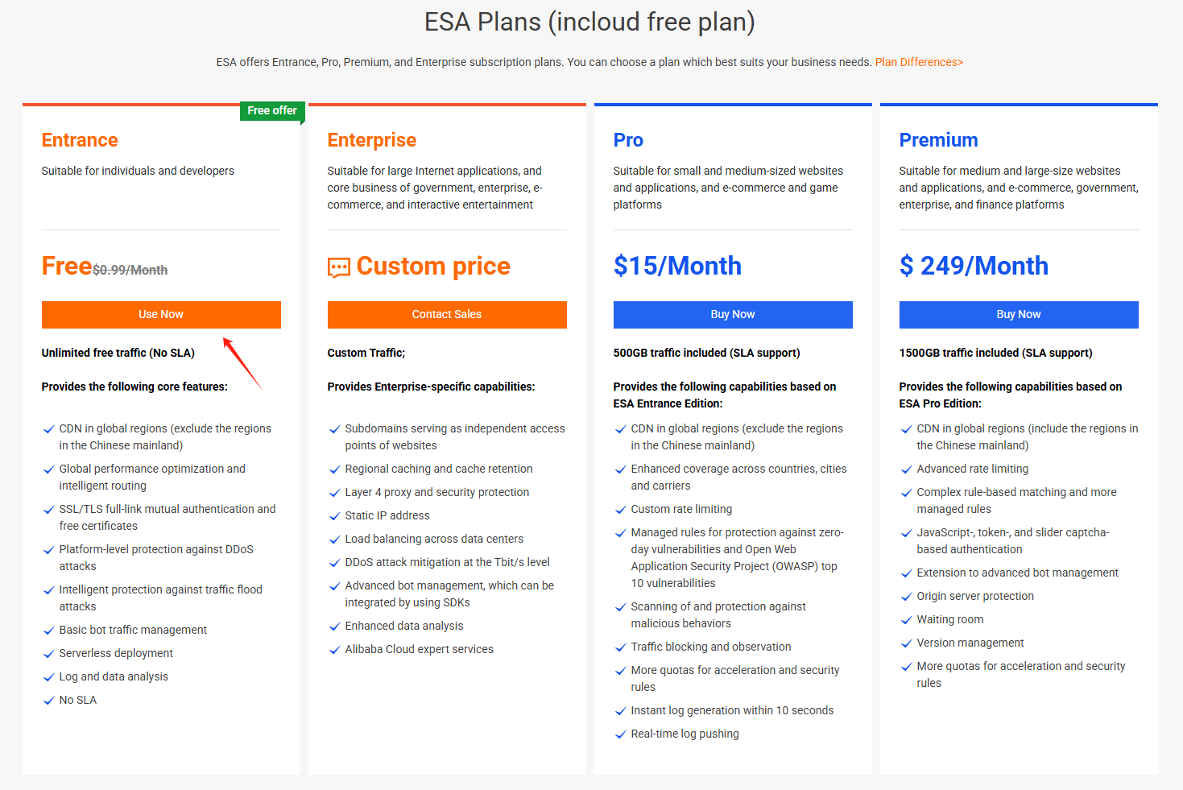Click the checkmark beside Waiting room feature

tap(907, 620)
